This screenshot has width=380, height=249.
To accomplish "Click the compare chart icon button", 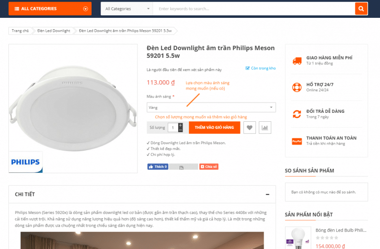I will [265, 128].
